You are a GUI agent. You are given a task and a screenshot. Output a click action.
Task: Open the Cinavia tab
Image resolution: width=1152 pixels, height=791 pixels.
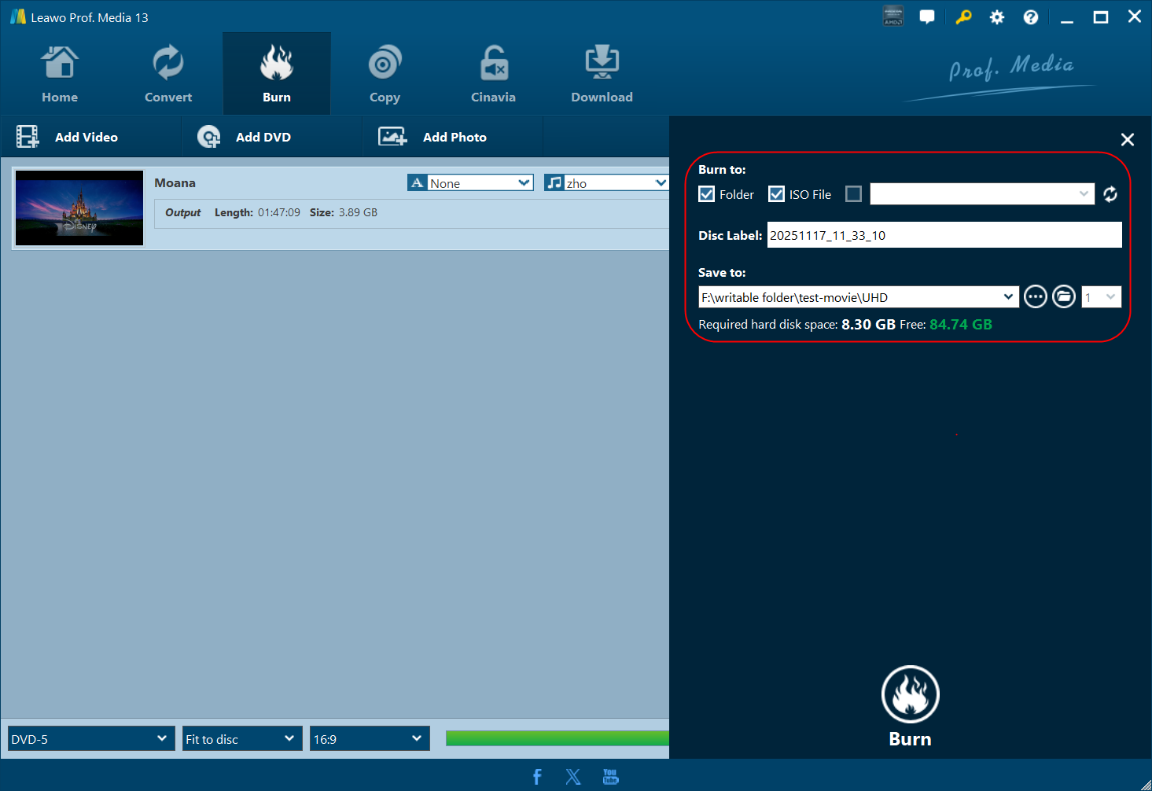click(x=493, y=75)
